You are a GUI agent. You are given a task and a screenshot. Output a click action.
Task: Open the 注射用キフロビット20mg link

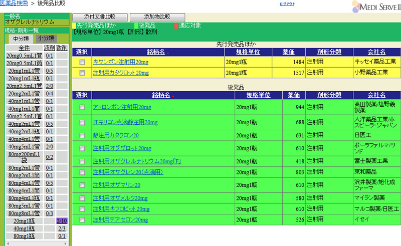click(121, 209)
